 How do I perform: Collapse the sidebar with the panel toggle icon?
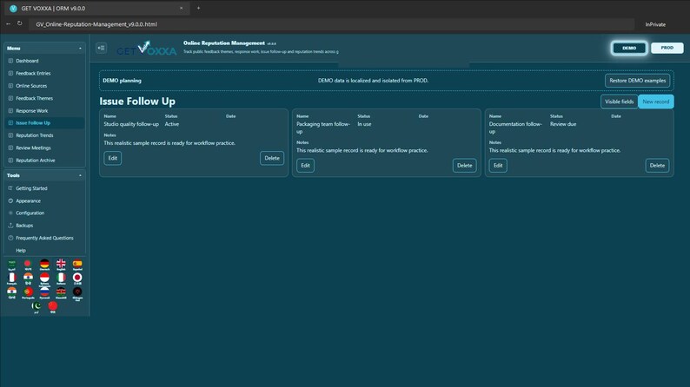click(101, 48)
